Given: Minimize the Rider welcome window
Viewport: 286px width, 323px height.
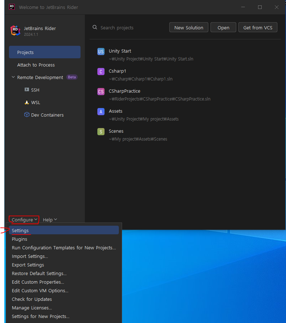Looking at the screenshot, I should click(243, 7).
